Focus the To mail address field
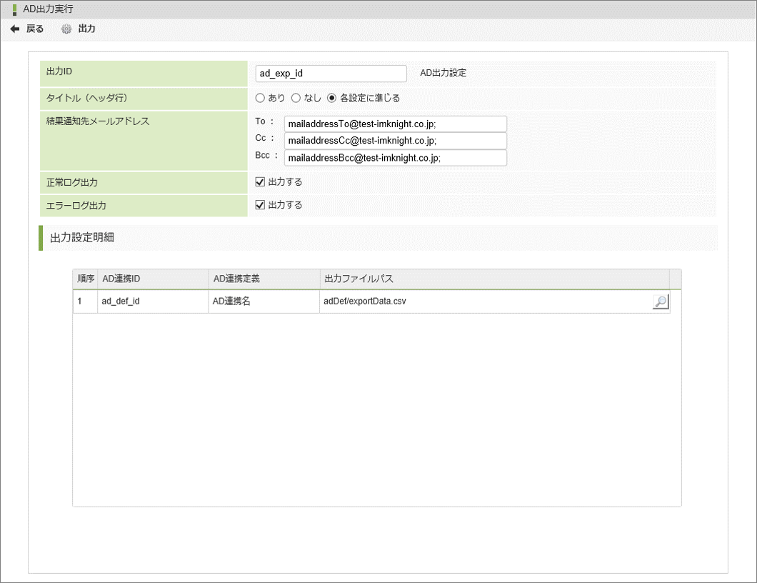Viewport: 757px width, 583px height. pyautogui.click(x=395, y=124)
